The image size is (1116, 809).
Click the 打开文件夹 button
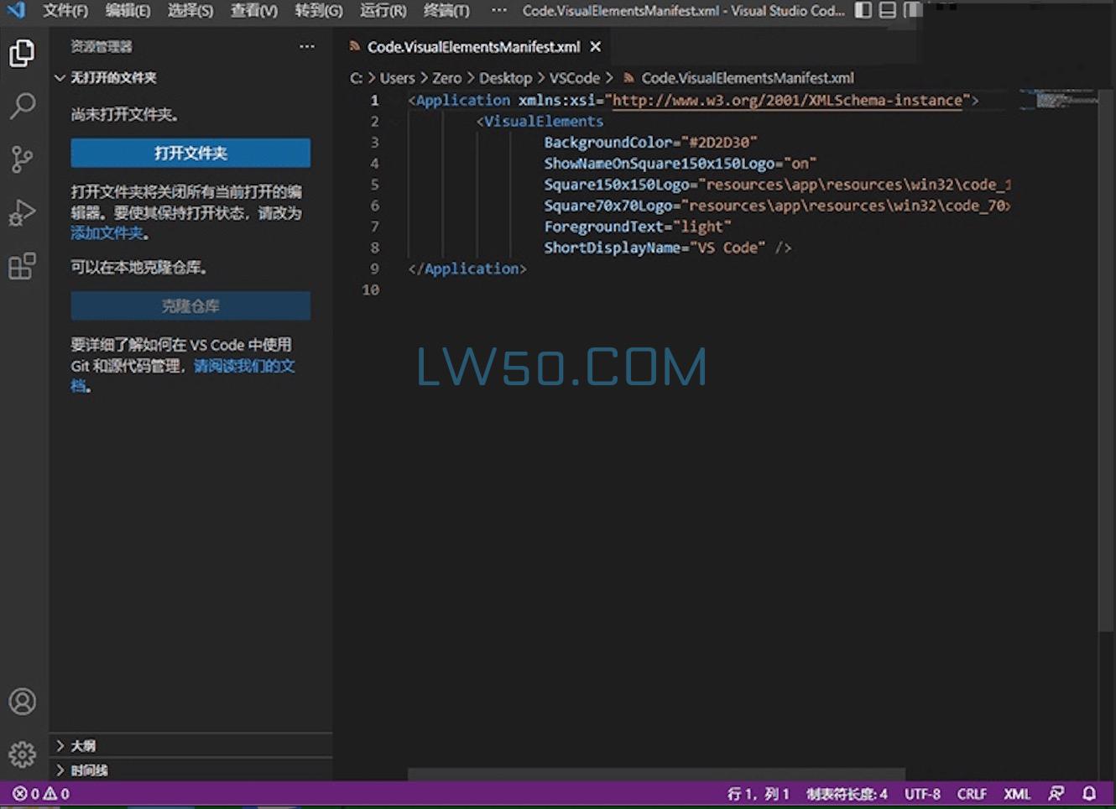[x=190, y=153]
